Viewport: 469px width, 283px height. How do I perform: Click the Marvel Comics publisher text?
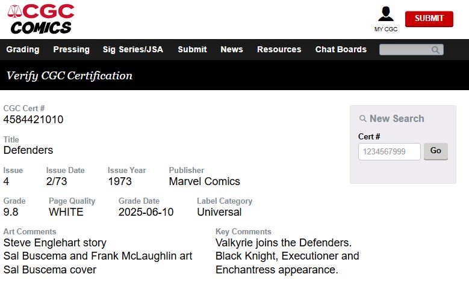pos(204,181)
